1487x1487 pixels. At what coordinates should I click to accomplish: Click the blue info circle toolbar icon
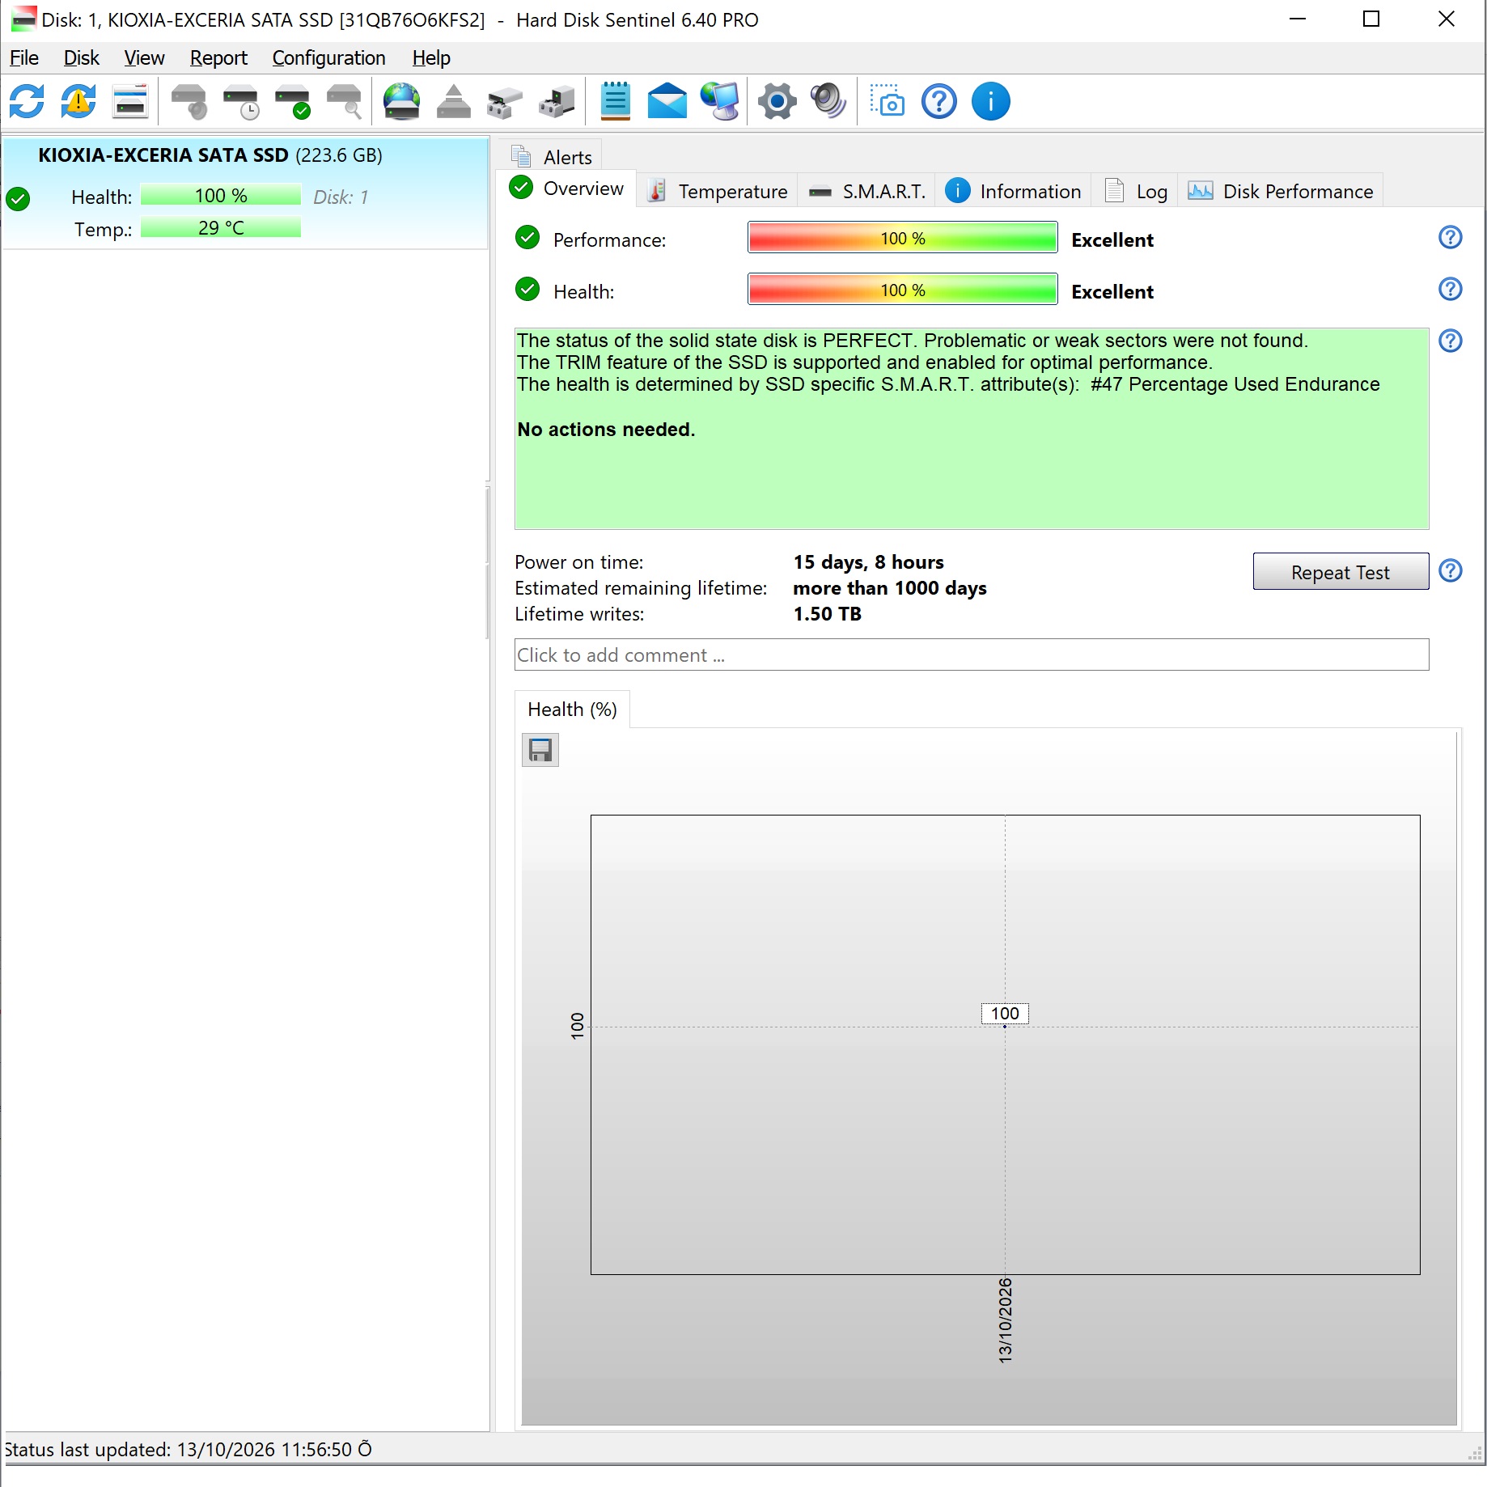click(991, 102)
